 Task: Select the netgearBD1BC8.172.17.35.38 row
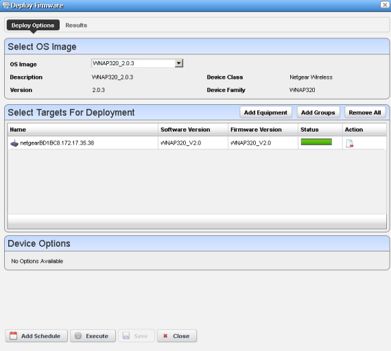pos(197,143)
